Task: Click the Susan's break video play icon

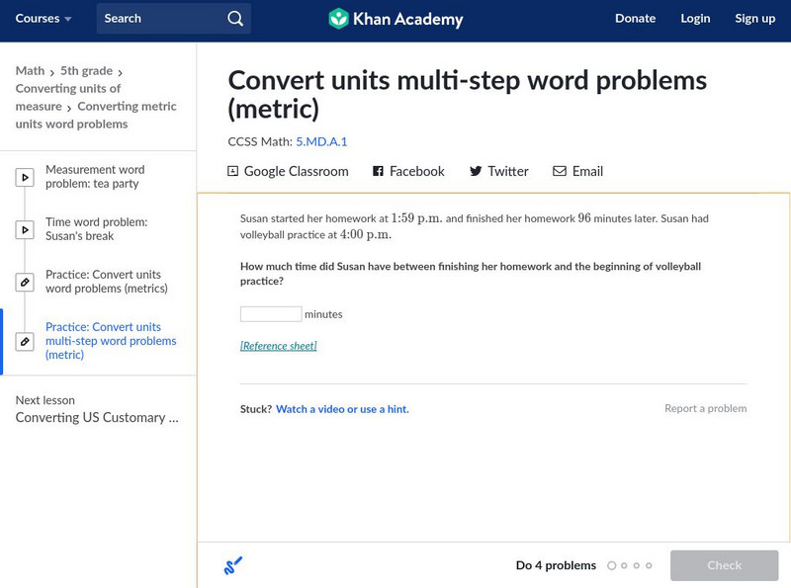Action: (25, 230)
